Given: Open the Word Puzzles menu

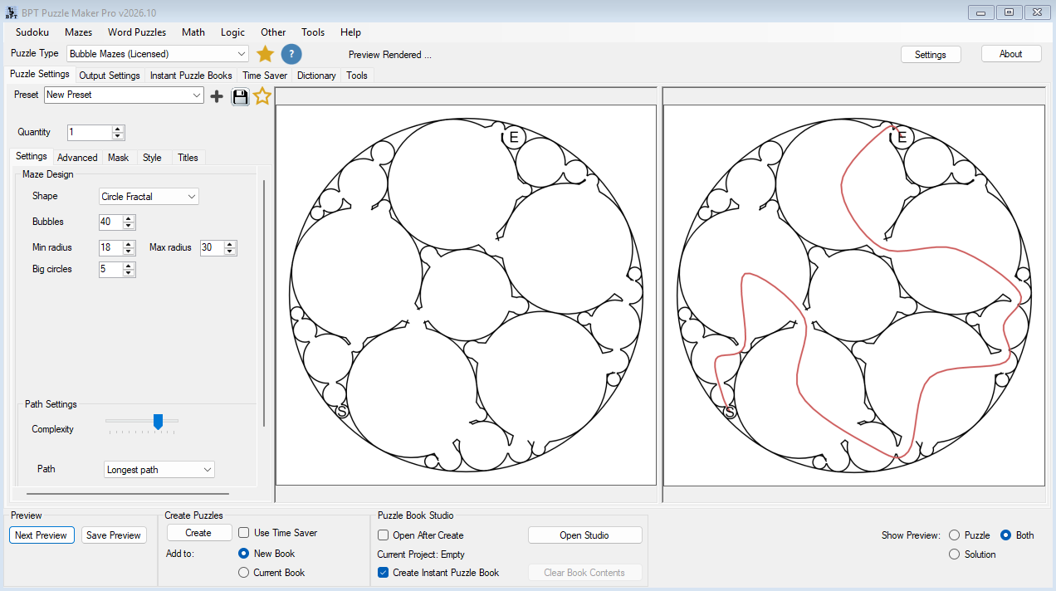Looking at the screenshot, I should tap(137, 32).
